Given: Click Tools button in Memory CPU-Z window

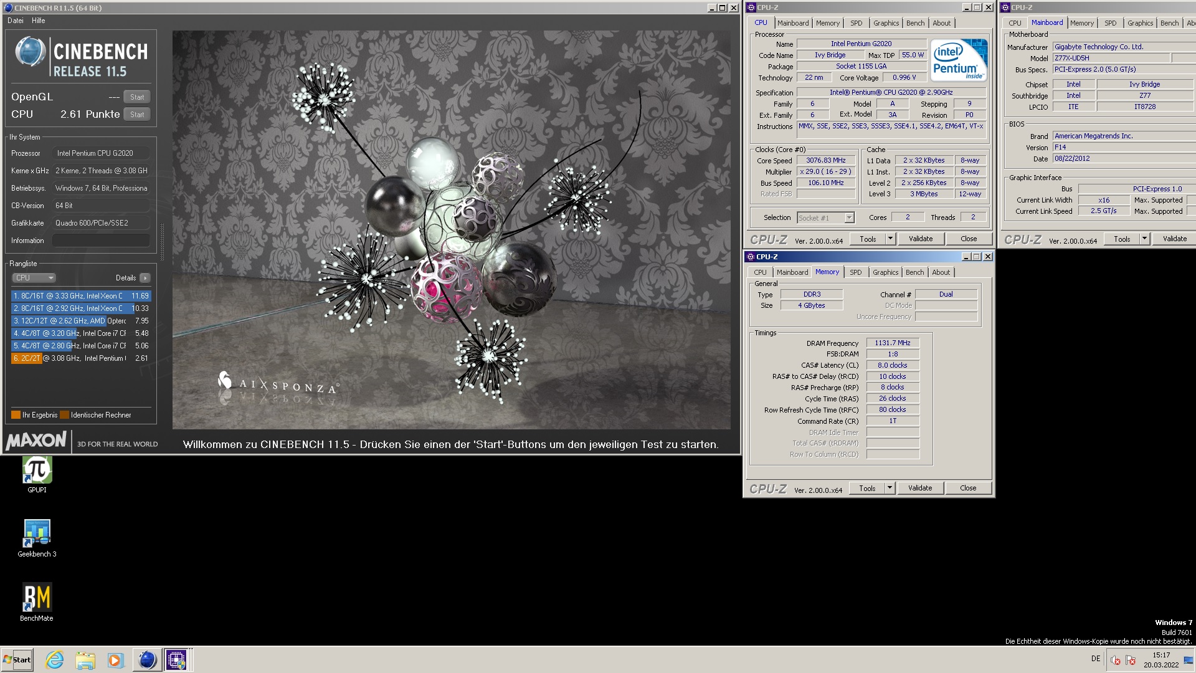Looking at the screenshot, I should [867, 489].
